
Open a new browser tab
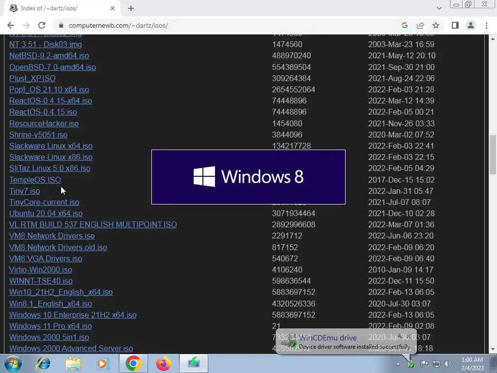[131, 8]
